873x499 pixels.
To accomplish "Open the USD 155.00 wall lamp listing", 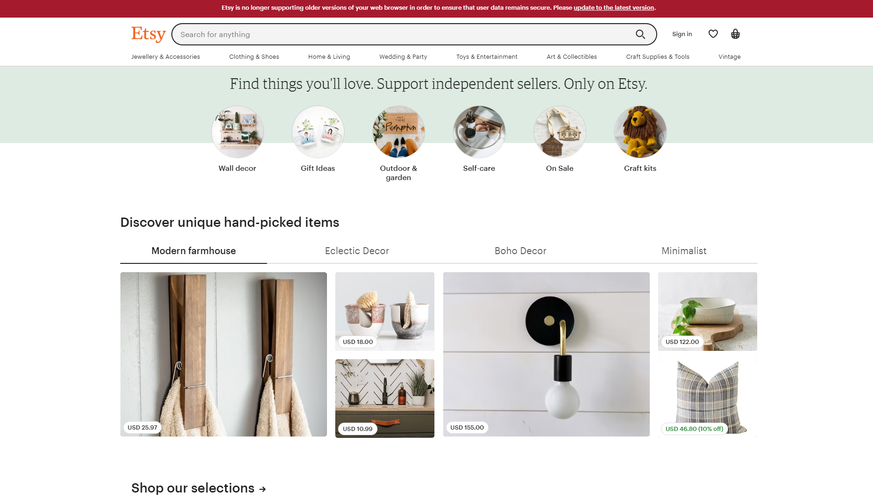I will click(x=546, y=354).
